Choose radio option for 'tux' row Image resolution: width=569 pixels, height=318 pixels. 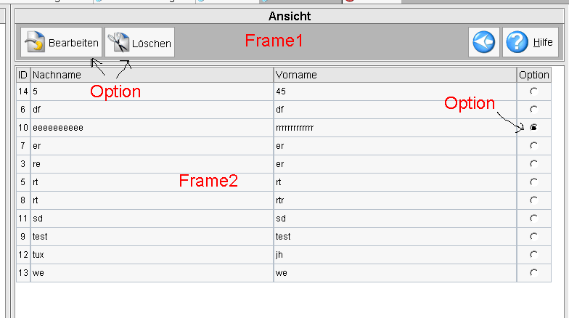(x=534, y=255)
